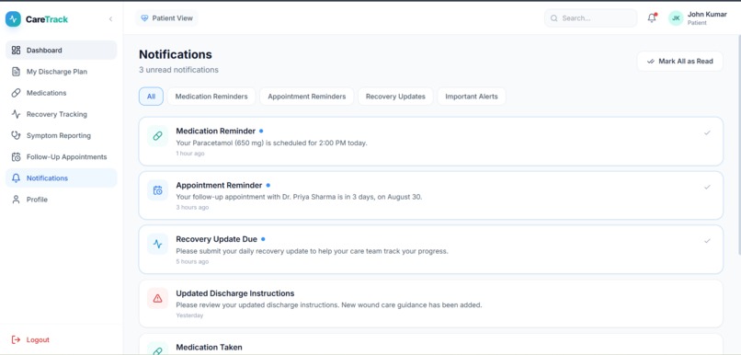The image size is (741, 355).
Task: Switch to Important Alerts tab
Action: (x=471, y=97)
